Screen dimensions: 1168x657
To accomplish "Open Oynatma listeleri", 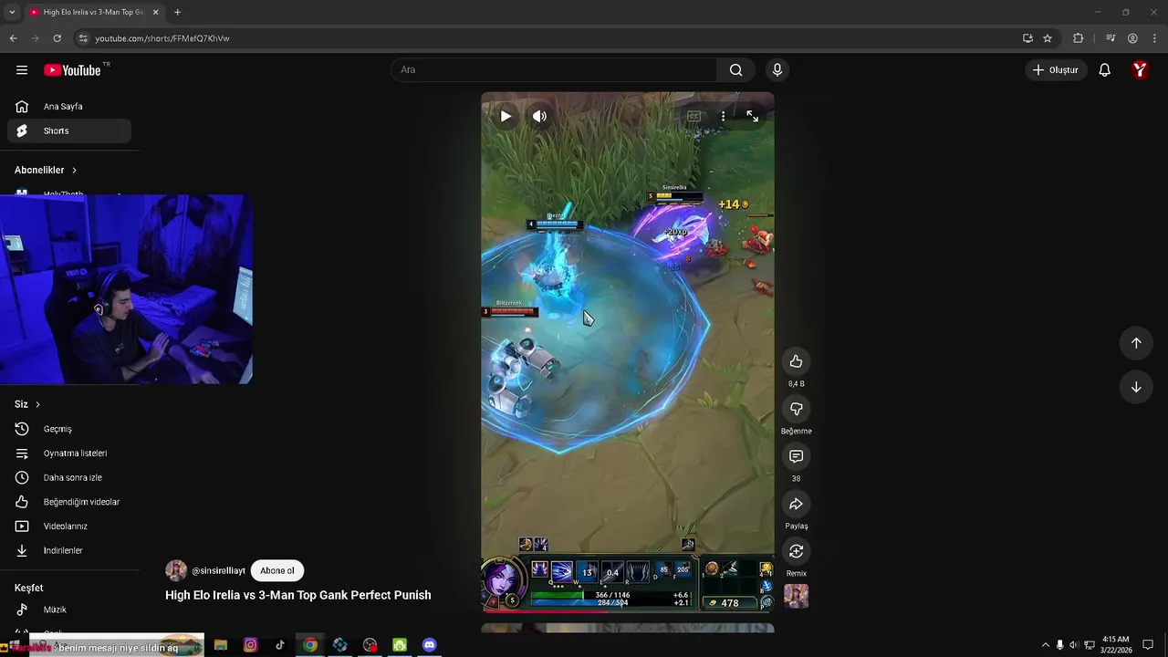I will (x=69, y=454).
